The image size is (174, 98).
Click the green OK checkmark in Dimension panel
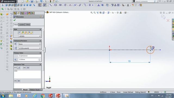click(x=14, y=20)
